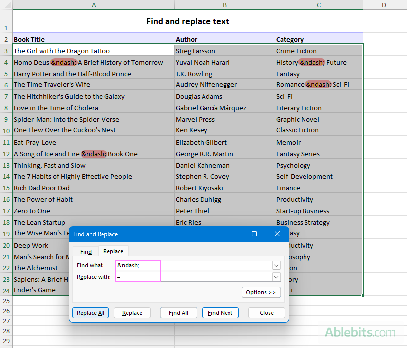
Task: Select cell 'A Song of Ice and Fire &ndash; Book One'
Action: (94, 154)
